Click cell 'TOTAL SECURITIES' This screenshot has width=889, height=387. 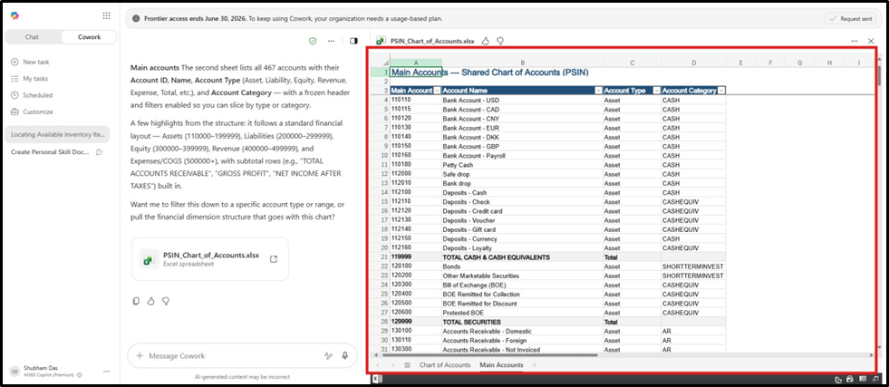pyautogui.click(x=522, y=322)
